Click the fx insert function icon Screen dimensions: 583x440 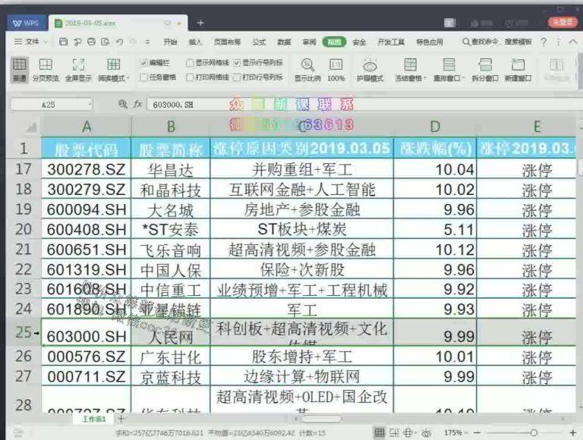click(138, 104)
